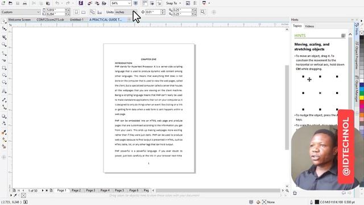
Task: Click the full-screen preview icon beside the zoom level
Action: point(135,3)
